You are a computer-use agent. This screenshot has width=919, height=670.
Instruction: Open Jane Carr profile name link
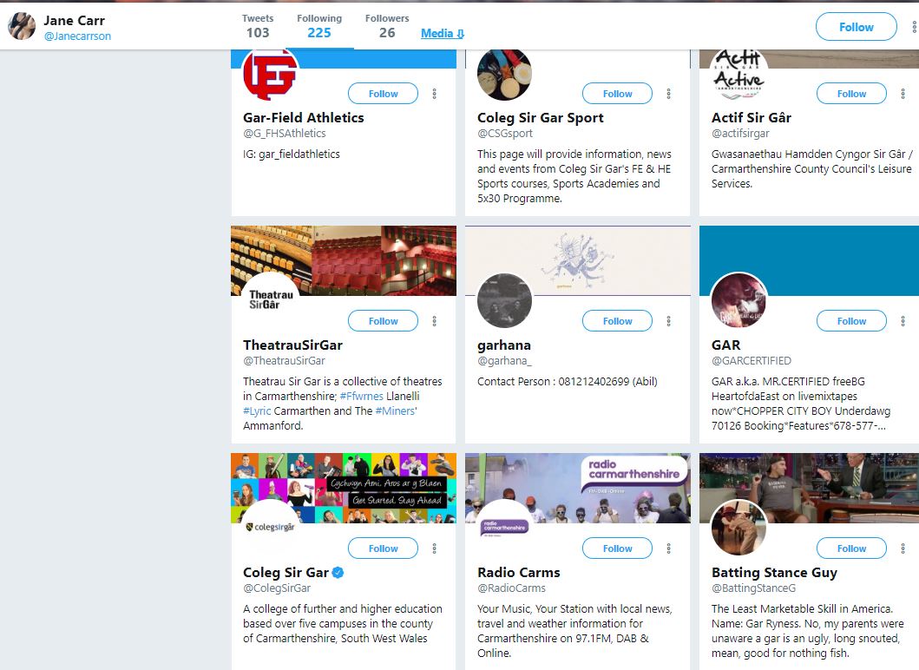pyautogui.click(x=74, y=21)
